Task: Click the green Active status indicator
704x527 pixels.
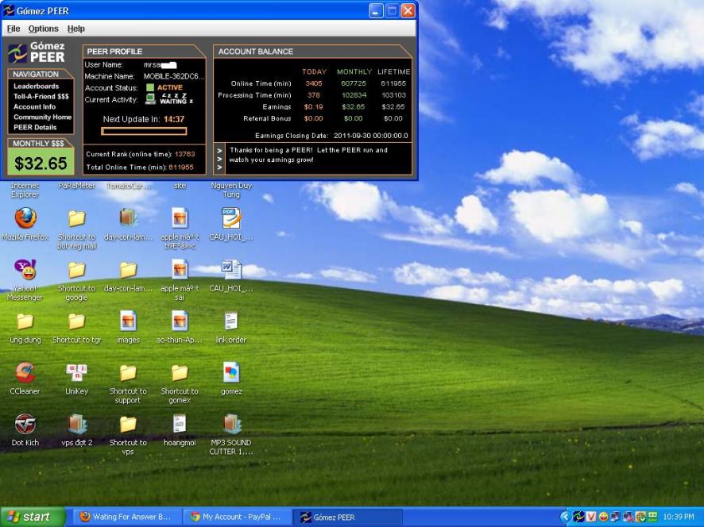Action: tap(150, 87)
